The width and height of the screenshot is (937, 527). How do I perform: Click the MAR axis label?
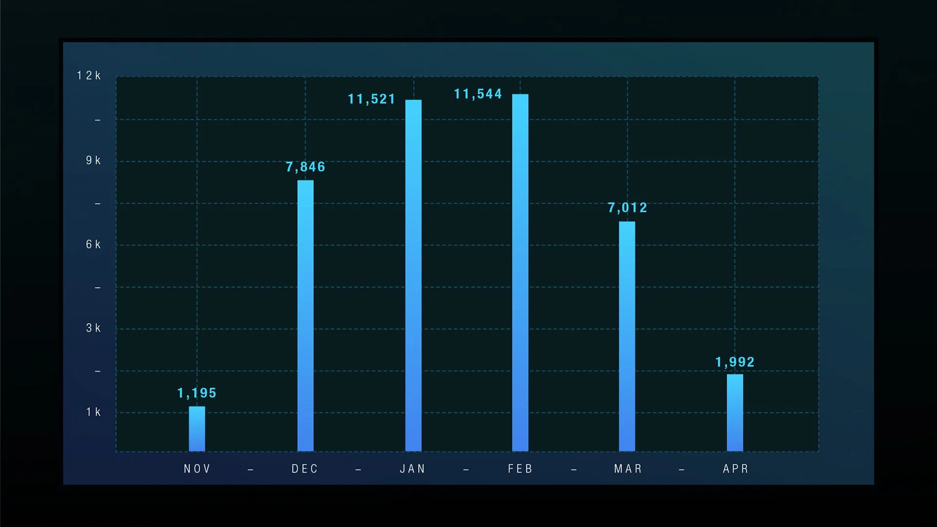tap(628, 469)
